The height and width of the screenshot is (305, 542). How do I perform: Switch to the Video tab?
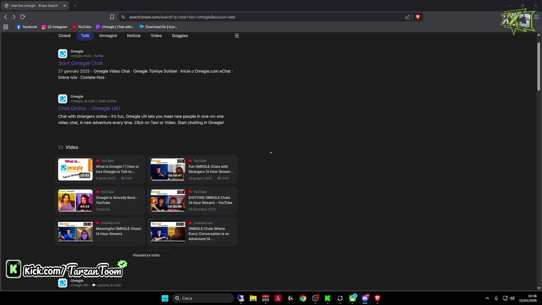coord(156,36)
